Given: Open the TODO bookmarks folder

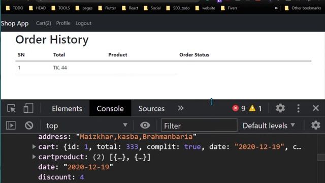Looking at the screenshot, I should coord(15,8).
